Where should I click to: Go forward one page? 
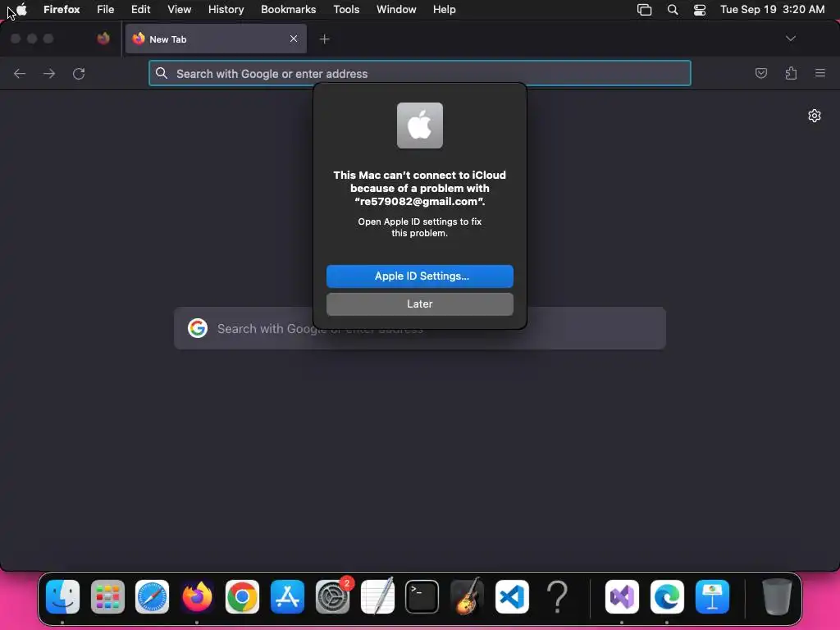coord(49,73)
